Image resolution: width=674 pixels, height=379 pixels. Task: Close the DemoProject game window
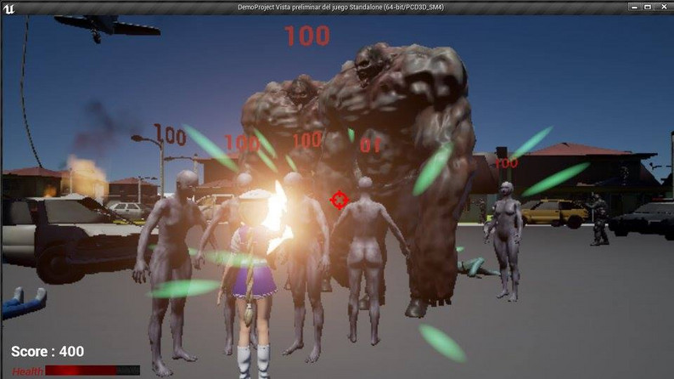pyautogui.click(x=662, y=7)
